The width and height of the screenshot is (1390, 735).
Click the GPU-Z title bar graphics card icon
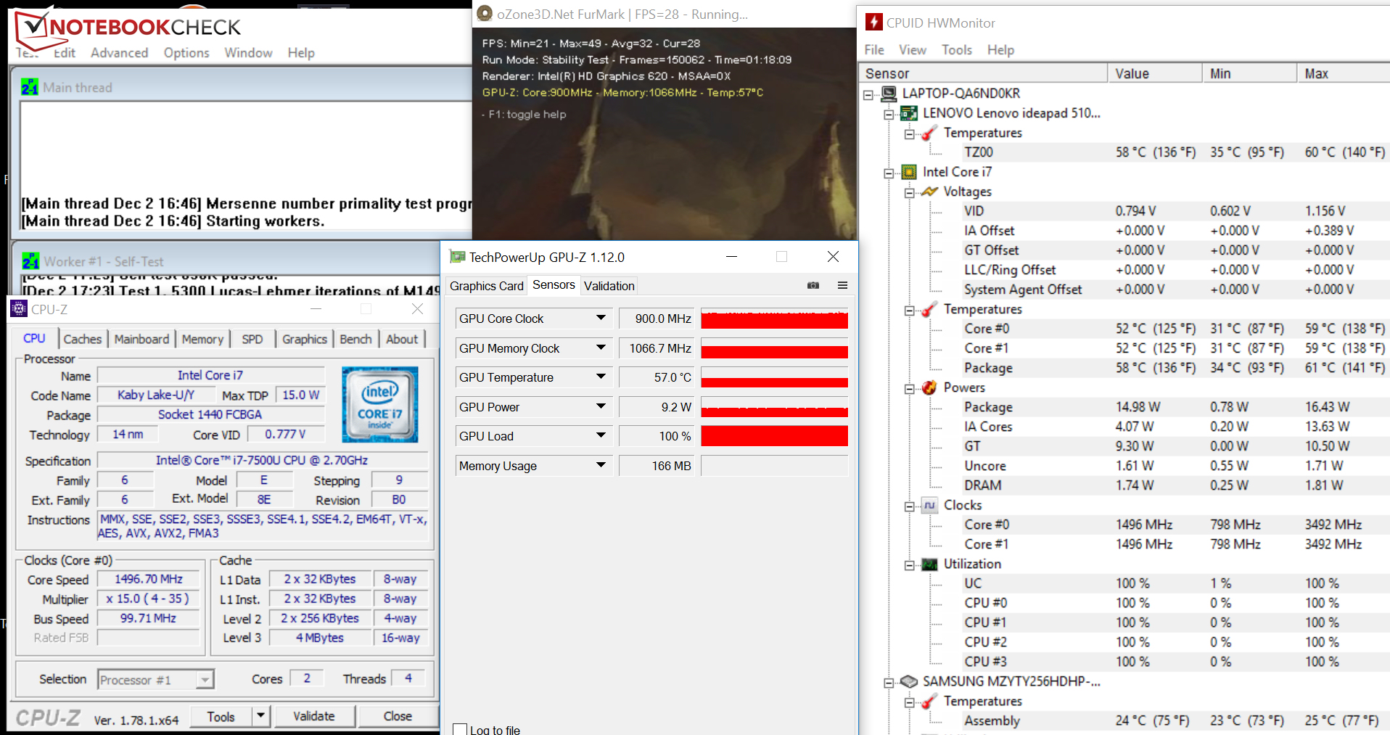point(457,257)
